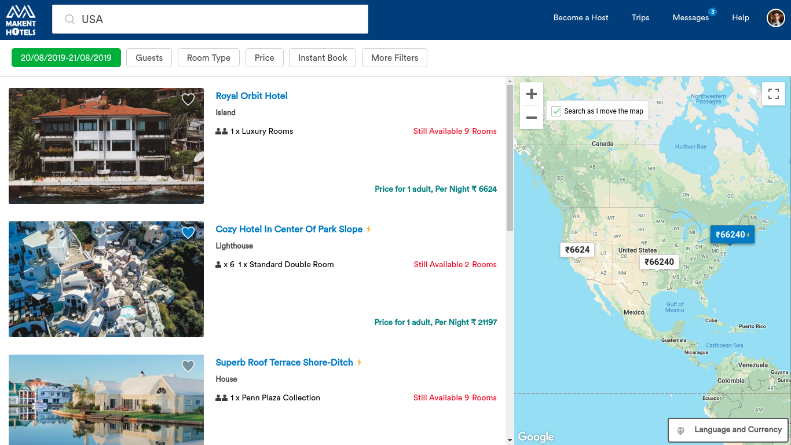Screen dimensions: 791x445
Task: Click the Makent Hotels logo
Action: [21, 20]
